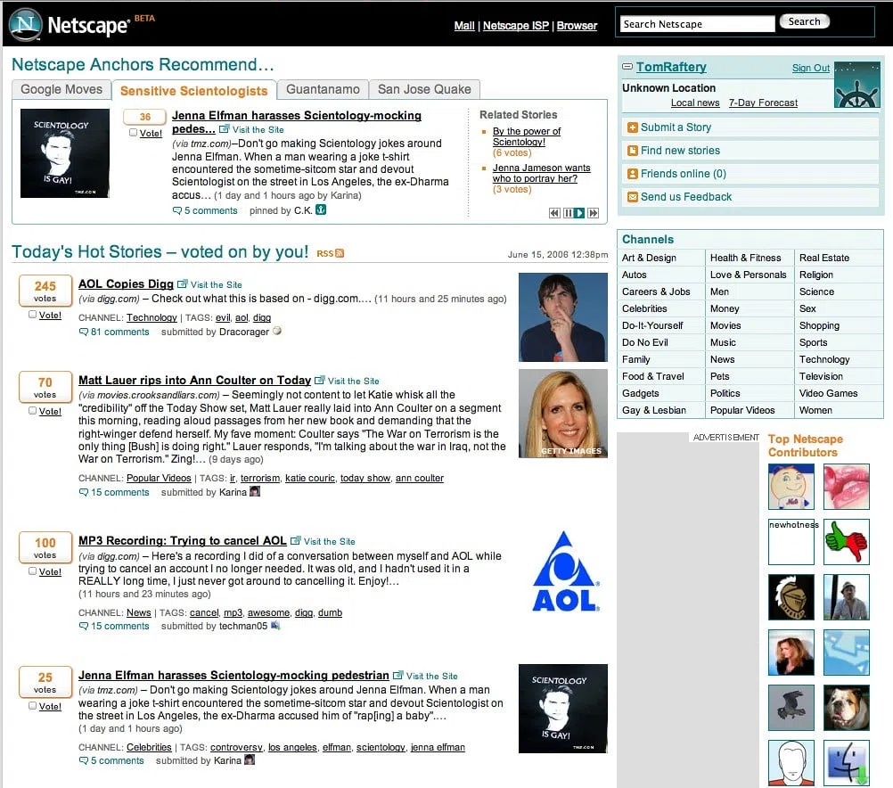The height and width of the screenshot is (788, 893).
Task: Open the Mail link in header
Action: [x=464, y=26]
